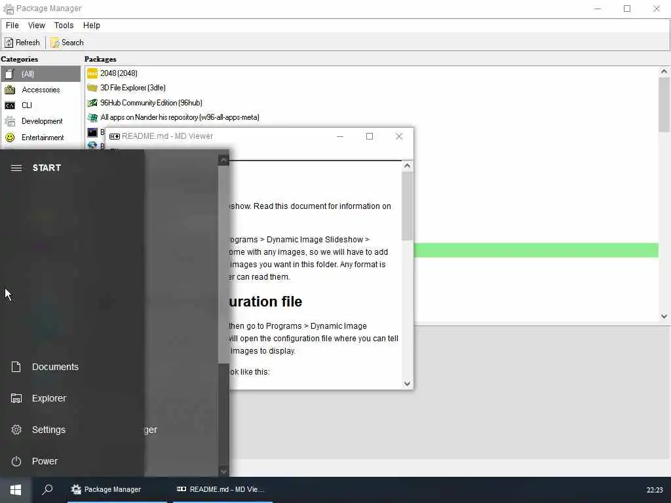Click the Refresh toolbar button
This screenshot has height=503, width=671.
tap(22, 43)
